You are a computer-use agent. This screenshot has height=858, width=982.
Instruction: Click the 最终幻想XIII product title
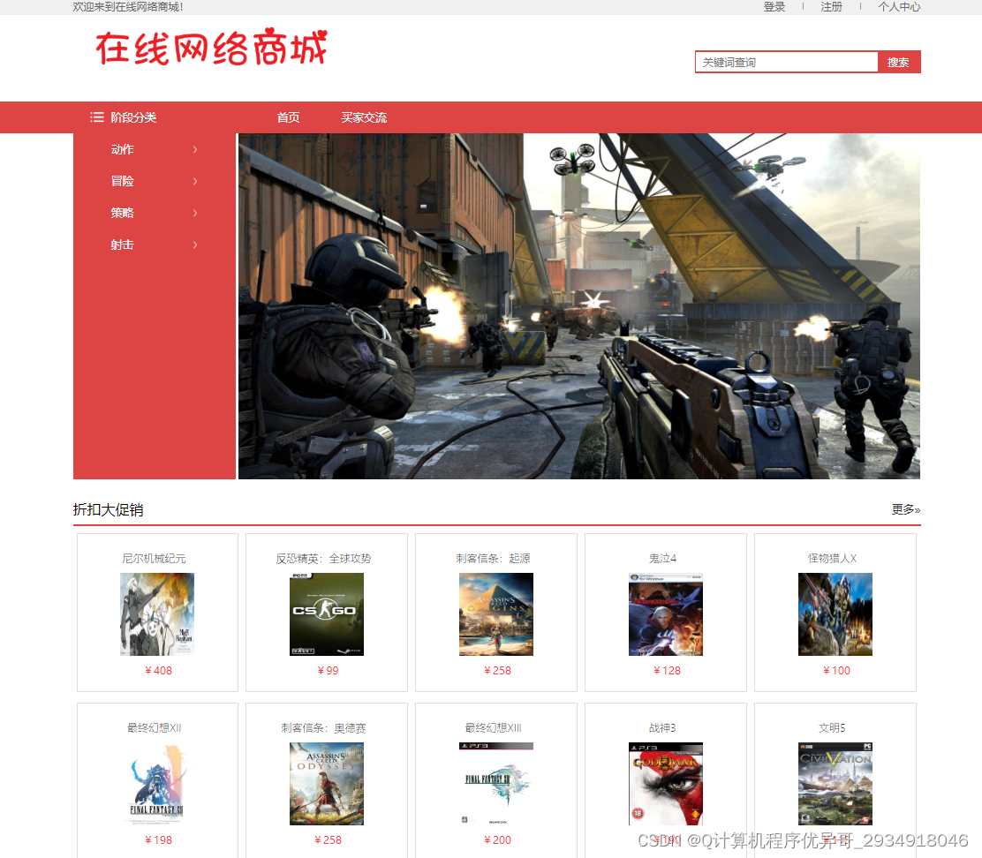point(494,728)
